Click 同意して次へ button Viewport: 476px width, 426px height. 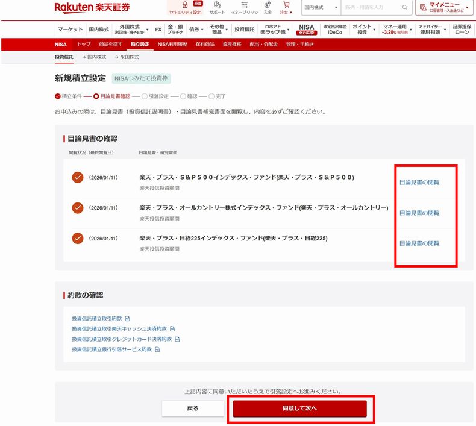click(299, 409)
